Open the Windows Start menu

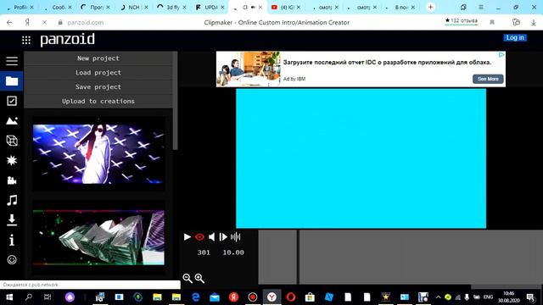click(9, 297)
